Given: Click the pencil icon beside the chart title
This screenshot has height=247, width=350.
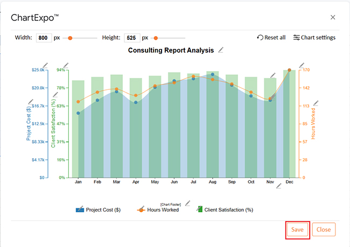Looking at the screenshot, I should pos(221,50).
